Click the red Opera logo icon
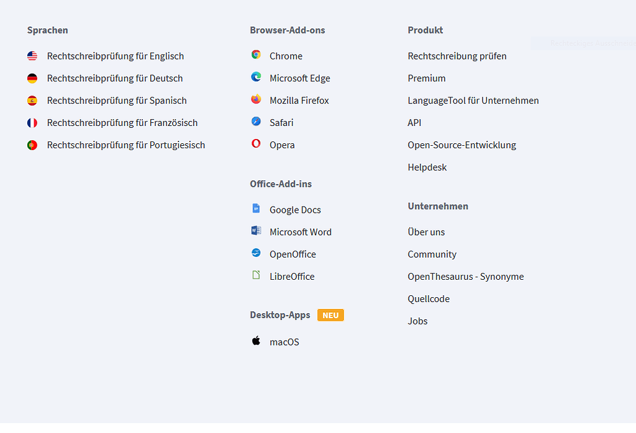This screenshot has height=433, width=636. click(256, 143)
